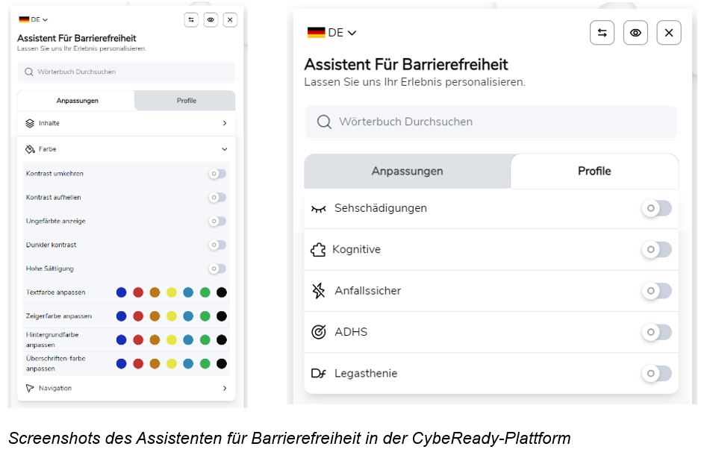Collapse the Farbe section chevron

coord(224,149)
